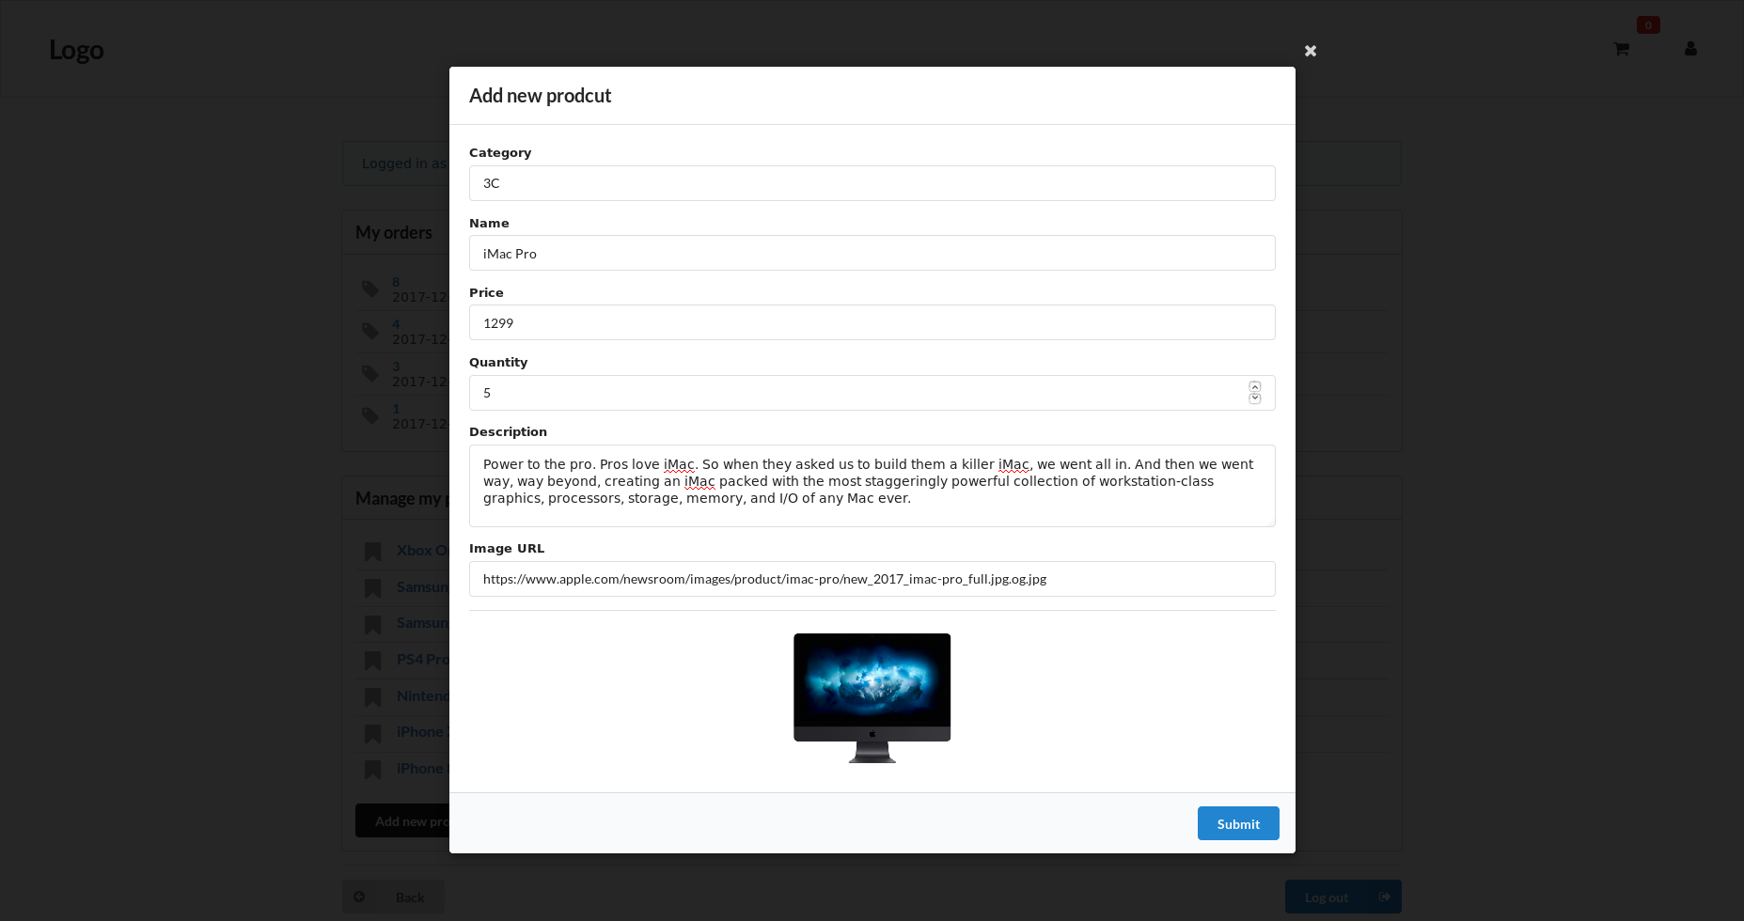Open order number 1 link
Image resolution: width=1744 pixels, height=921 pixels.
(x=396, y=409)
